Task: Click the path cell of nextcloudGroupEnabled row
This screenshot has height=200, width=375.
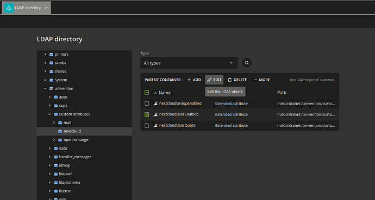Action: point(306,104)
